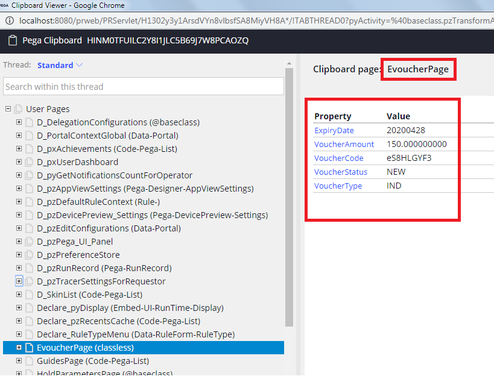The height and width of the screenshot is (382, 494).
Task: Click the page icon beside D_pxUserDashboard
Action: pyautogui.click(x=28, y=161)
